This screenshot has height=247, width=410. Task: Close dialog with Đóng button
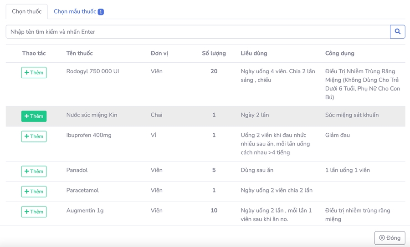pos(389,238)
